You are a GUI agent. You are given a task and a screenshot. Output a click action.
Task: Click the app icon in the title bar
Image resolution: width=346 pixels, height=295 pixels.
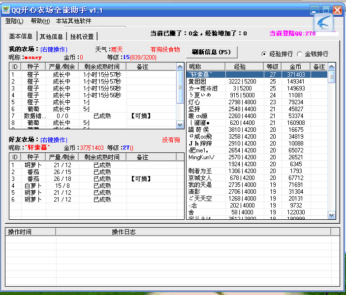point(6,10)
